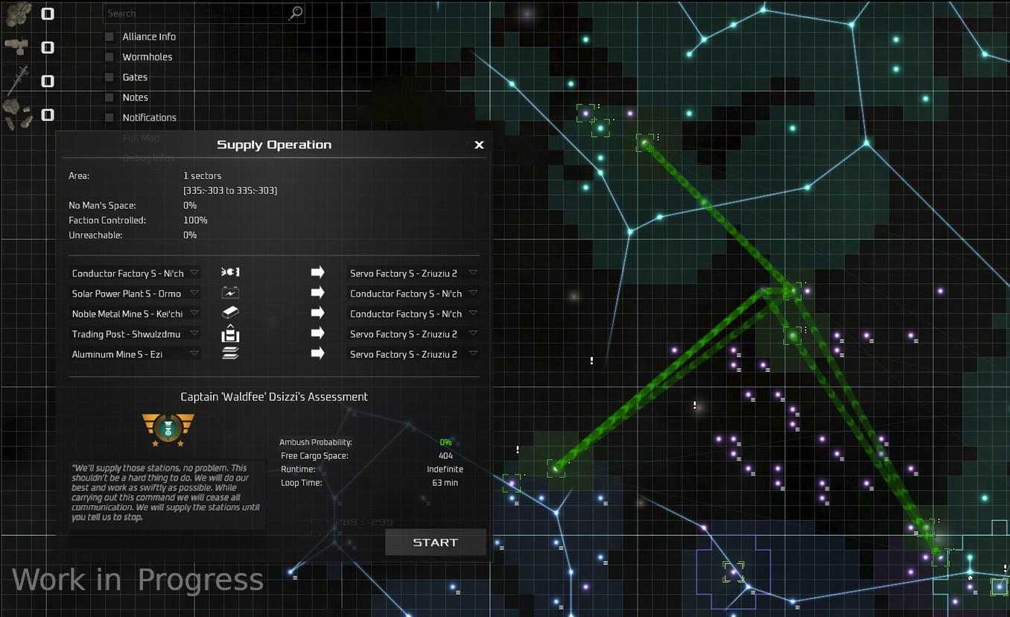Viewport: 1010px width, 617px height.
Task: Click the magnifier icon in the search box
Action: coord(296,13)
